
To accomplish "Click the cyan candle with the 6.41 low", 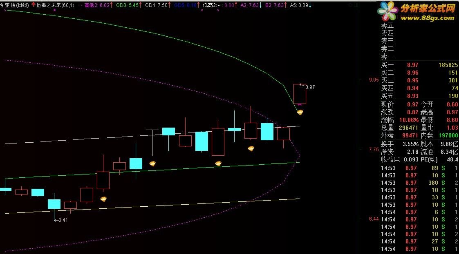I will [54, 204].
